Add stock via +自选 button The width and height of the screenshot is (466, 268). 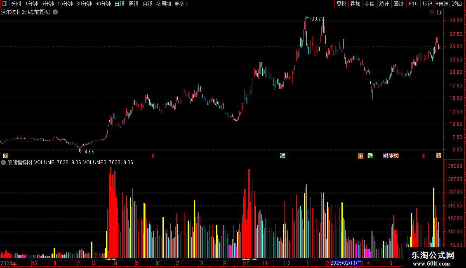(x=442, y=4)
